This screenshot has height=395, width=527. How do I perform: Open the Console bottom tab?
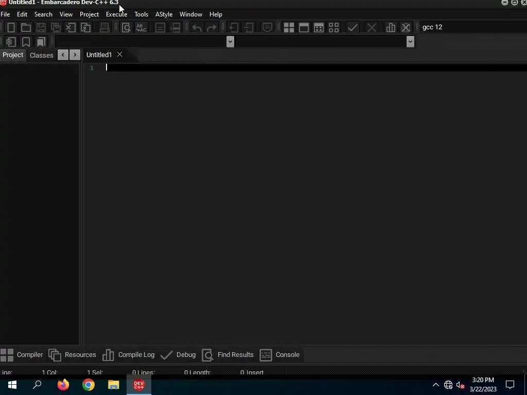click(x=279, y=355)
